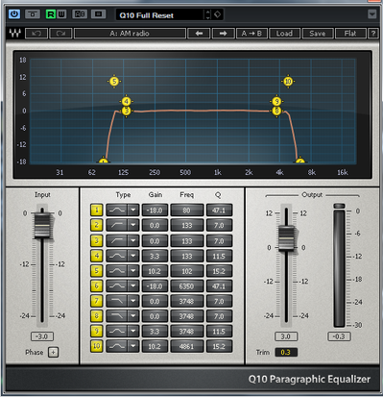383x397 pixels.
Task: Click band 1 gain value -18.0
Action: 155,211
